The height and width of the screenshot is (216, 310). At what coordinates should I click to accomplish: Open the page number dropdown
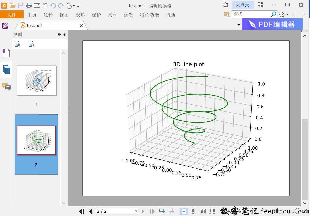tap(136, 211)
